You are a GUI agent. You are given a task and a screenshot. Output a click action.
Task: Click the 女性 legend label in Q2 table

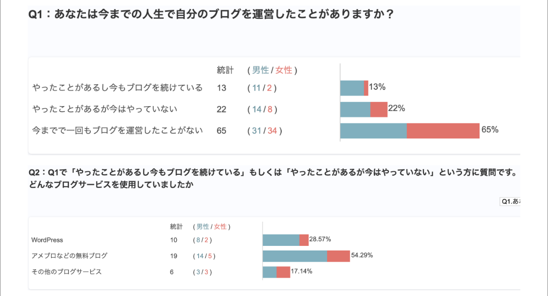[x=220, y=226]
